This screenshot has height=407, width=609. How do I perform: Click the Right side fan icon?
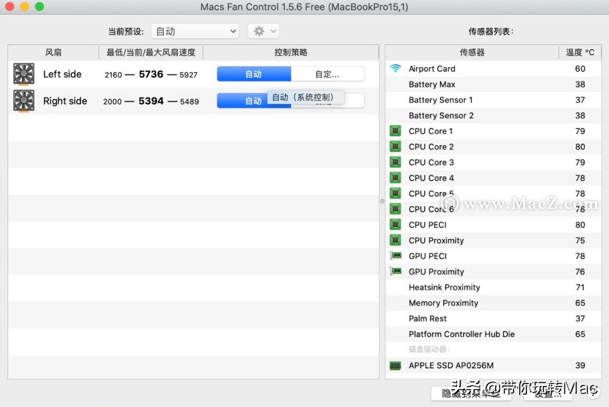[x=24, y=101]
